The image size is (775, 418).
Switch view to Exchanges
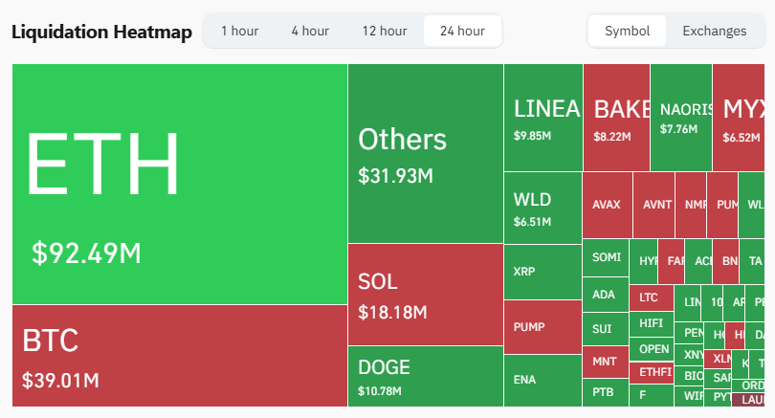[x=714, y=31]
